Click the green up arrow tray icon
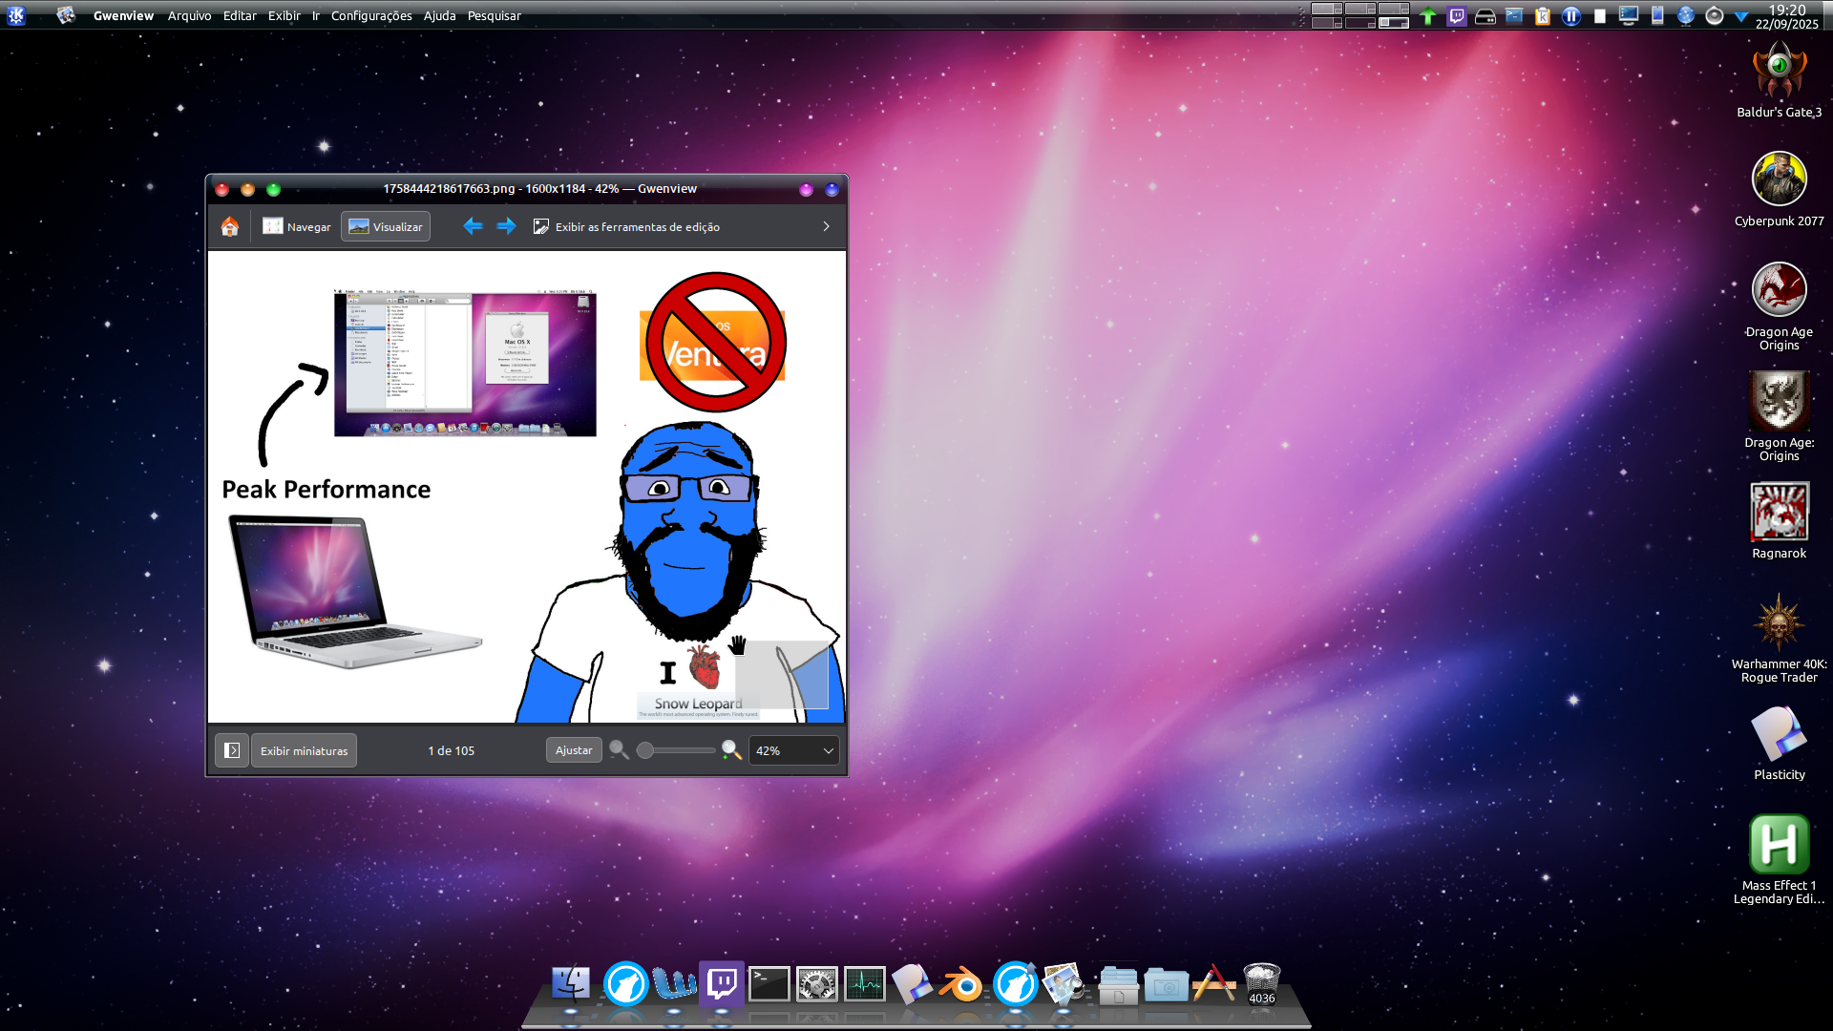Image resolution: width=1833 pixels, height=1031 pixels. [1428, 15]
